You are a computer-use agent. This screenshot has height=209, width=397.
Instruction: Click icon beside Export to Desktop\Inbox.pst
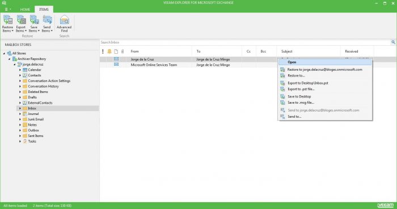coord(282,83)
